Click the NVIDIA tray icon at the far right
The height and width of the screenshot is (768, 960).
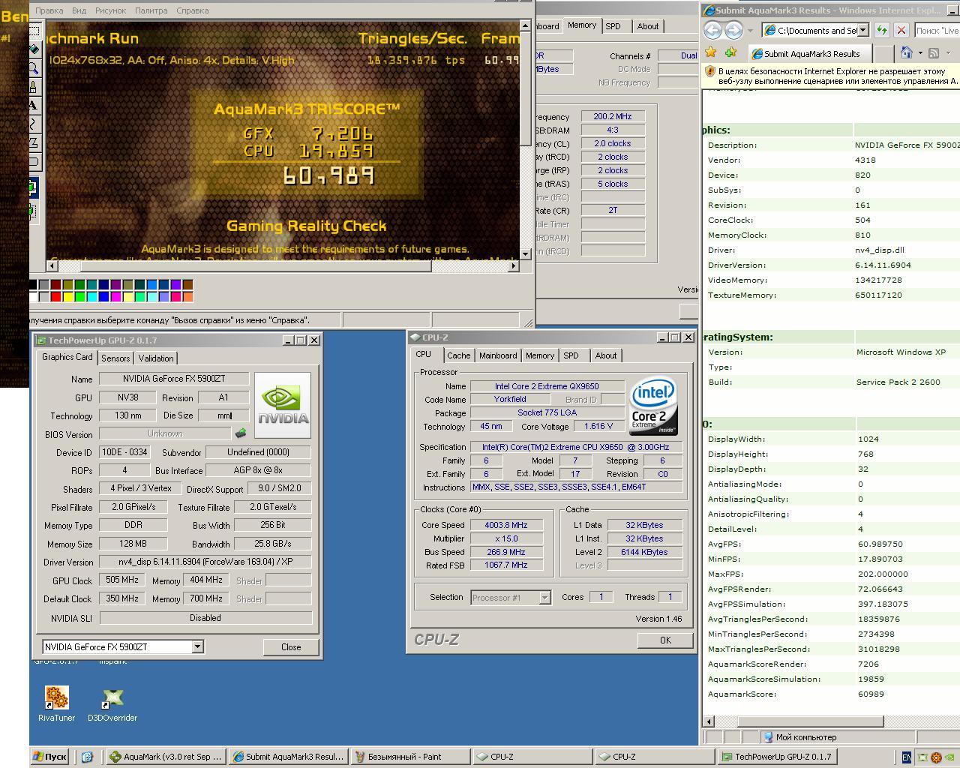point(949,757)
